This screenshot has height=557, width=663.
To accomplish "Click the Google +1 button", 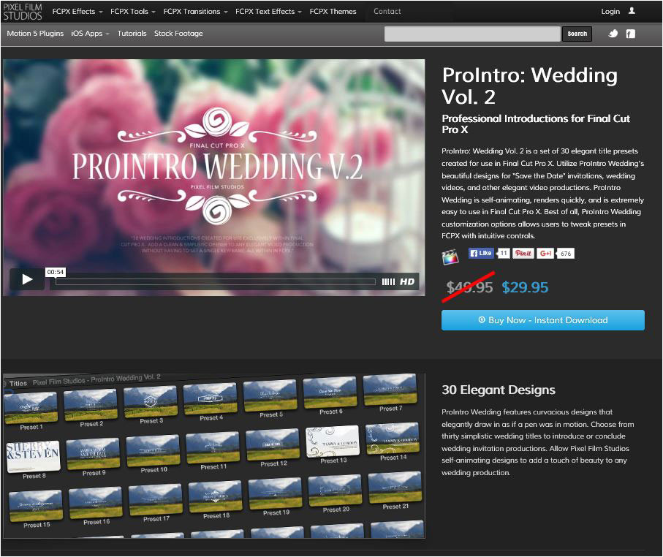I will (545, 253).
